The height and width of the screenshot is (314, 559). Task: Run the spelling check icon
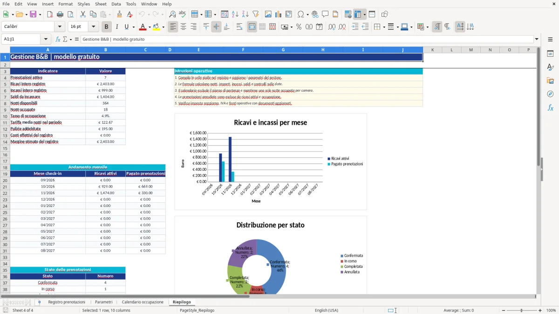pos(183,14)
